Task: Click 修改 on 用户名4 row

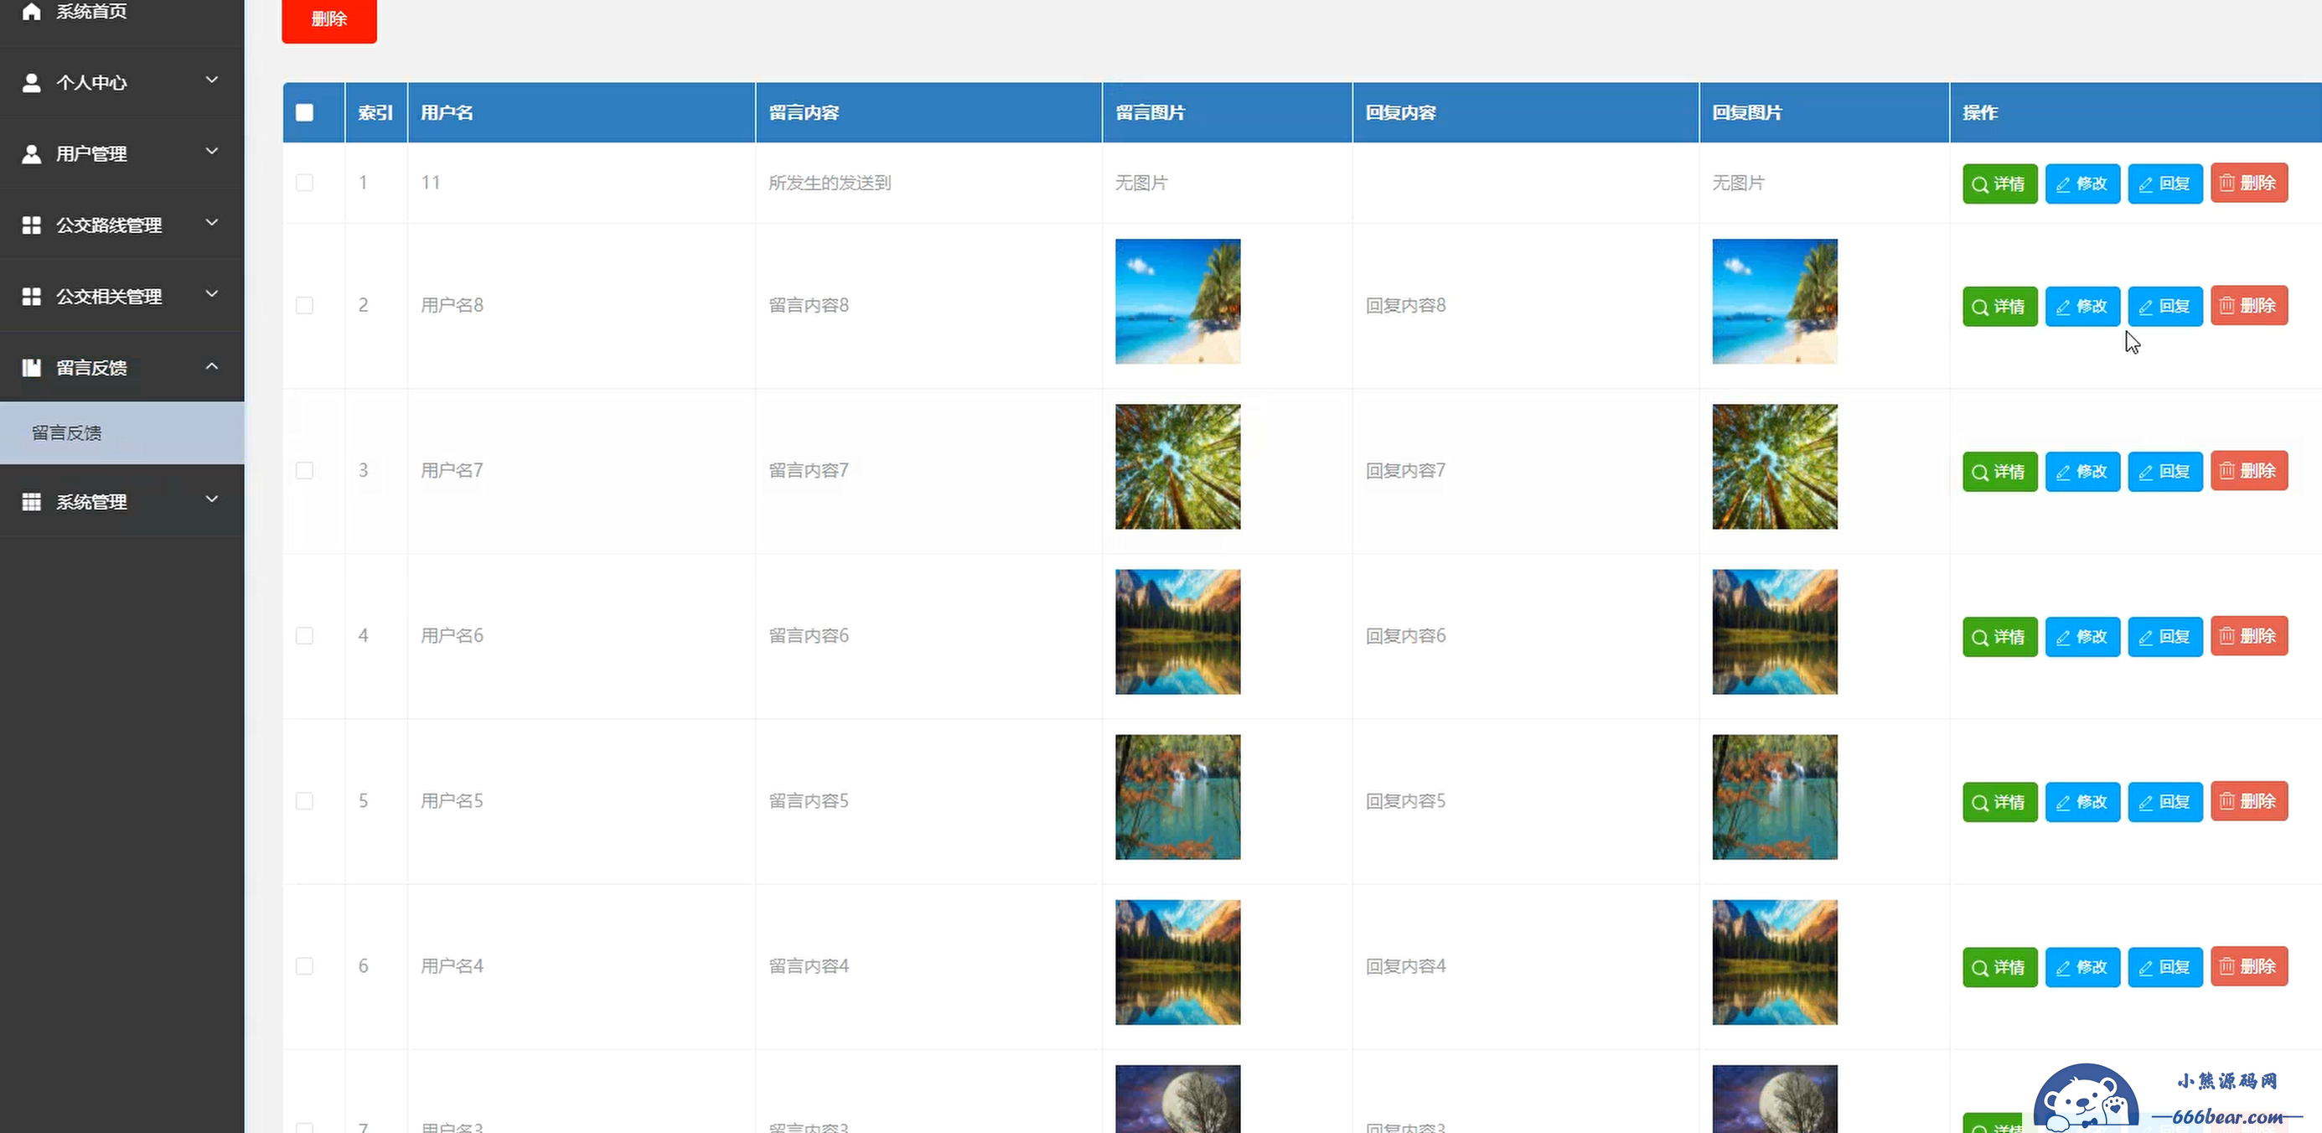Action: point(2082,967)
